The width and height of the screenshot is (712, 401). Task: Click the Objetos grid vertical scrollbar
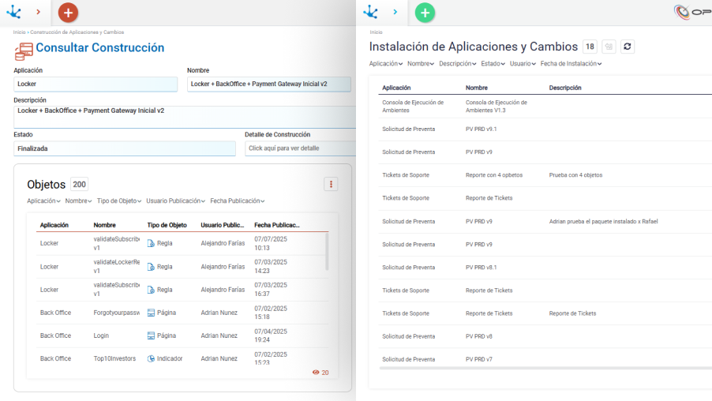pyautogui.click(x=327, y=253)
